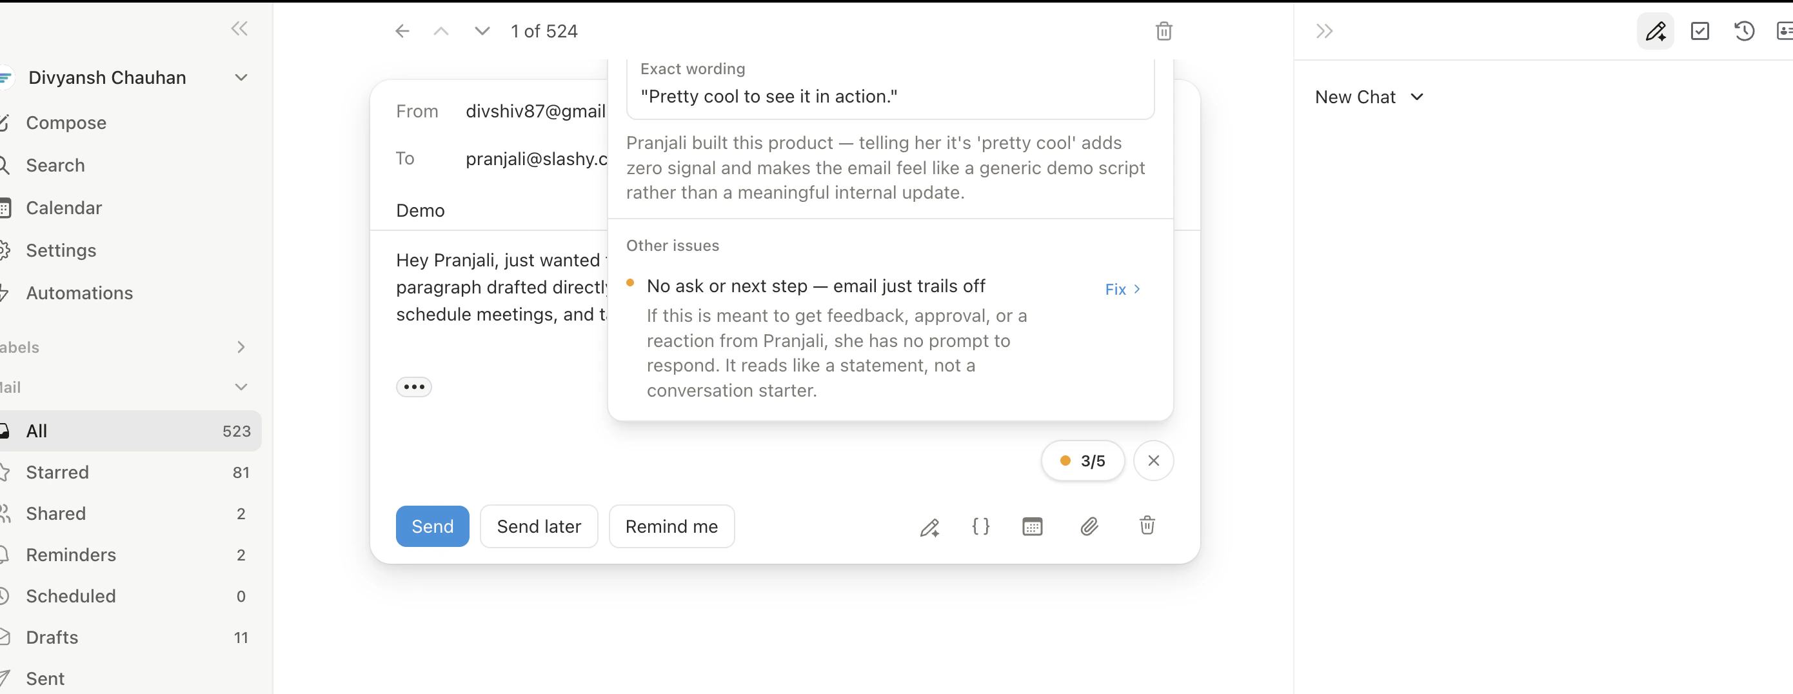Image resolution: width=1793 pixels, height=694 pixels.
Task: Open calendar icon in compose toolbar
Action: (x=1032, y=527)
